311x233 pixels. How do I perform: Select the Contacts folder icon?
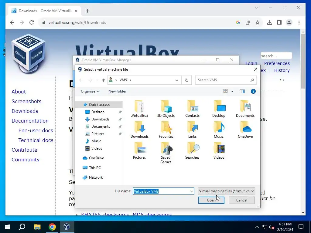[192, 106]
